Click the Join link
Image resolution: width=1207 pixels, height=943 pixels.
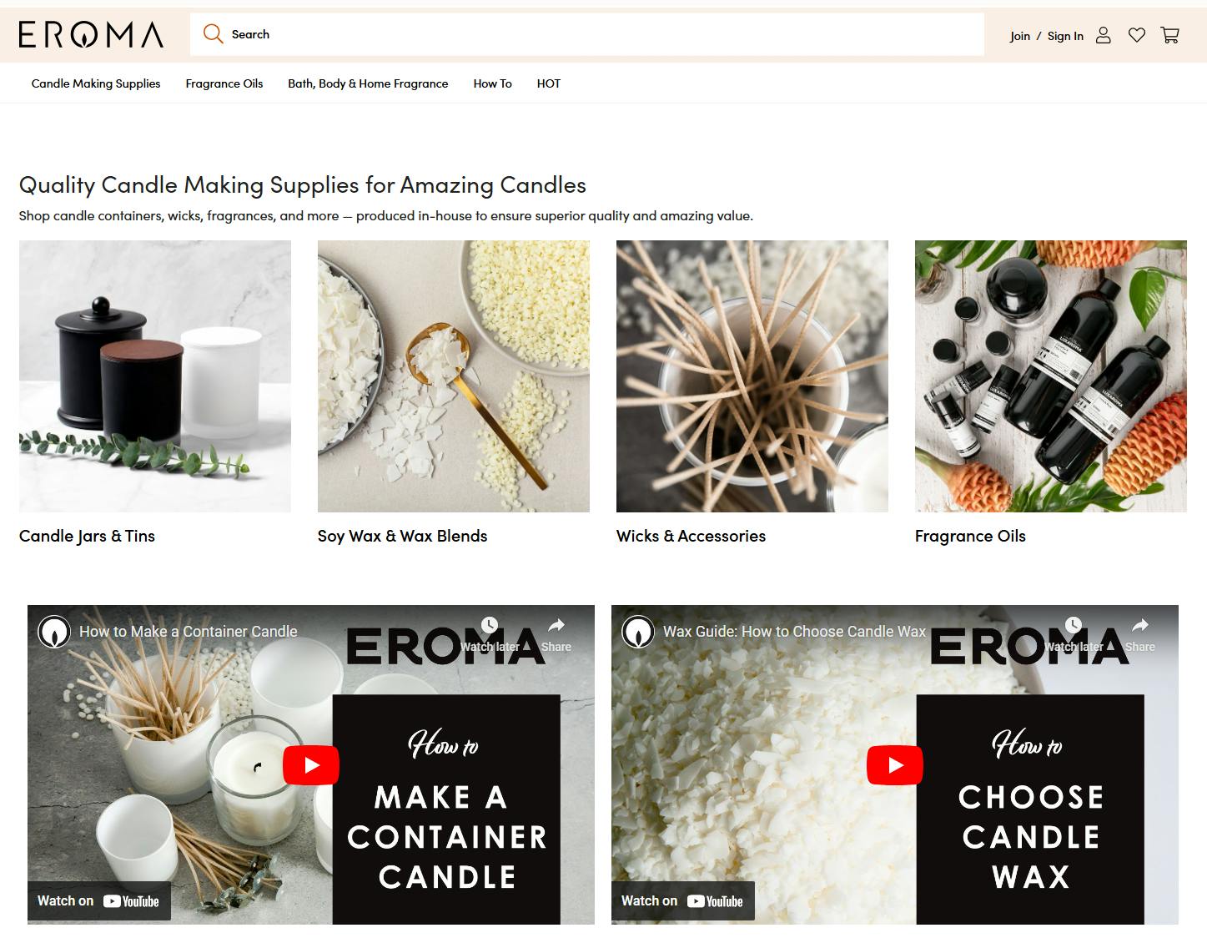point(1019,36)
